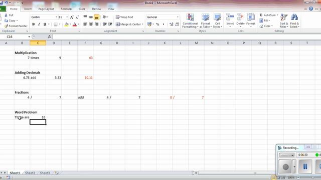Image resolution: width=321 pixels, height=180 pixels.
Task: Apply the red Font Color
Action: point(75,24)
